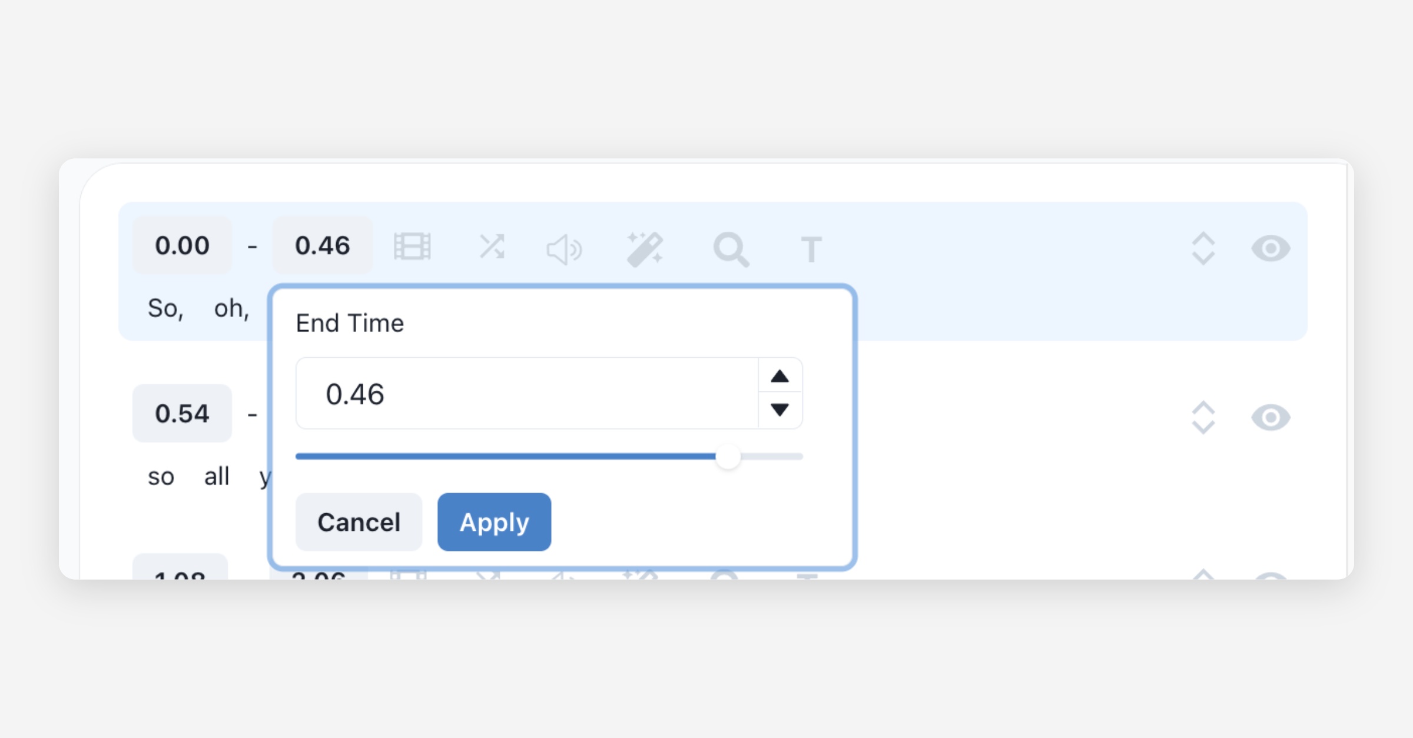The image size is (1413, 738).
Task: Click the magic wand icon in first segment
Action: coord(645,249)
